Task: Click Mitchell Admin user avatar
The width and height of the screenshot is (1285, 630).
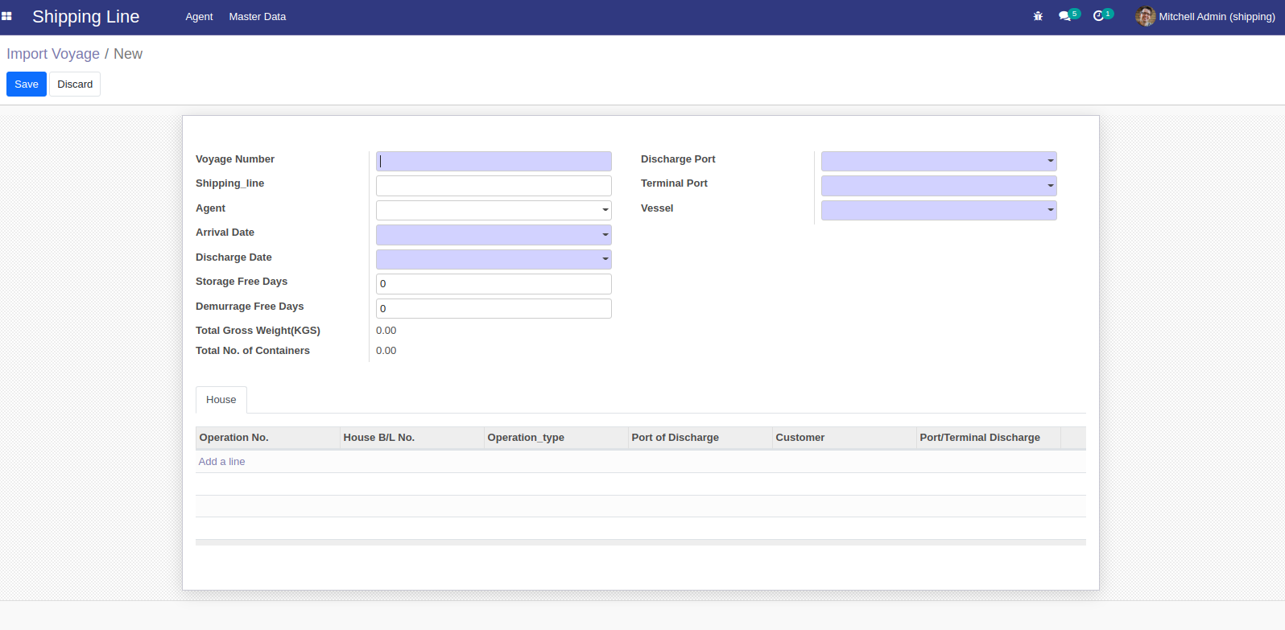Action: click(x=1145, y=16)
